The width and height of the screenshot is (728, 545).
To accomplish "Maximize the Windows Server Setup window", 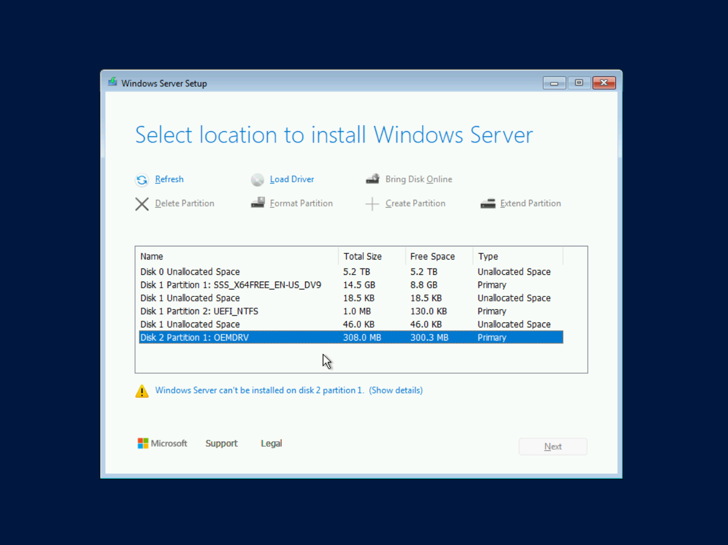I will (579, 83).
